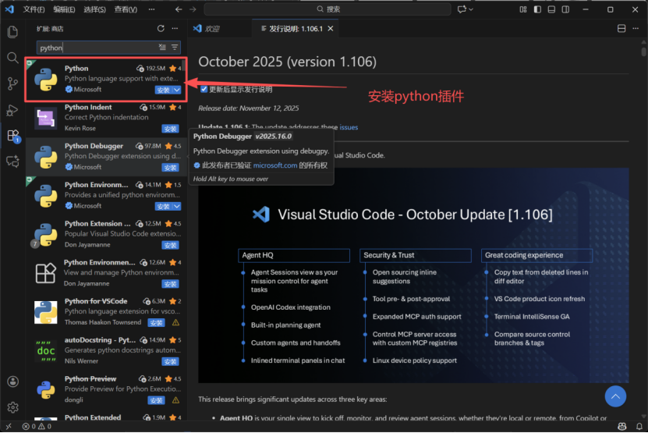The width and height of the screenshot is (648, 433).
Task: Open editor more actions ellipsis
Action: [636, 29]
